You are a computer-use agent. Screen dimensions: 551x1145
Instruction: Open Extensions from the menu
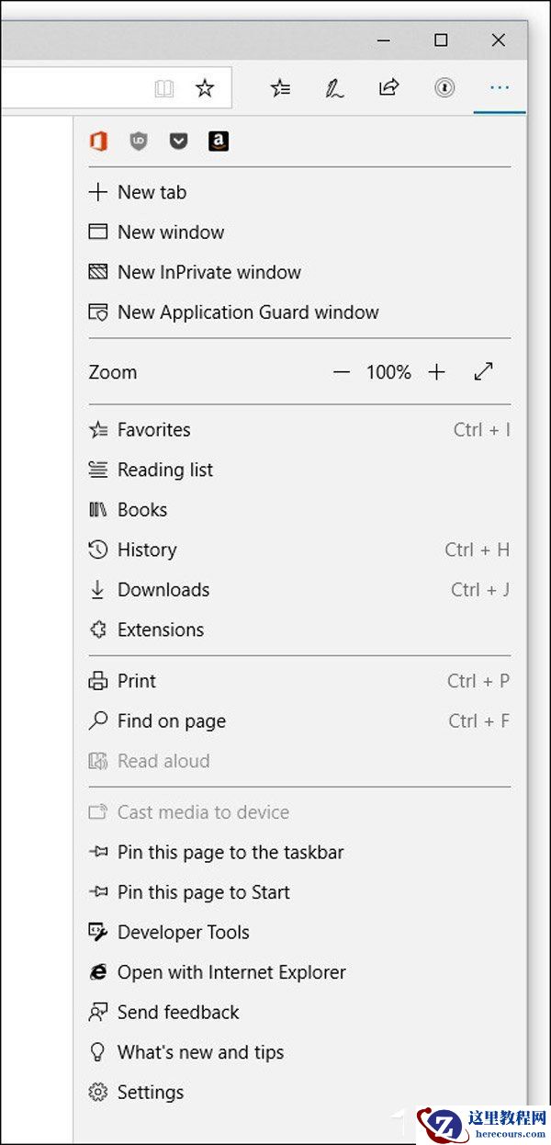point(160,629)
